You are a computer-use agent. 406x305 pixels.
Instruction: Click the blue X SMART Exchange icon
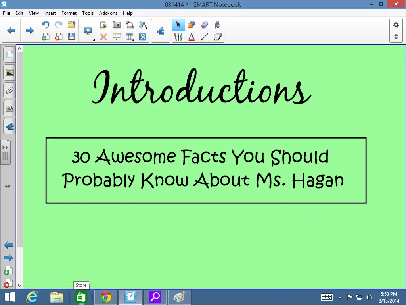point(143,37)
